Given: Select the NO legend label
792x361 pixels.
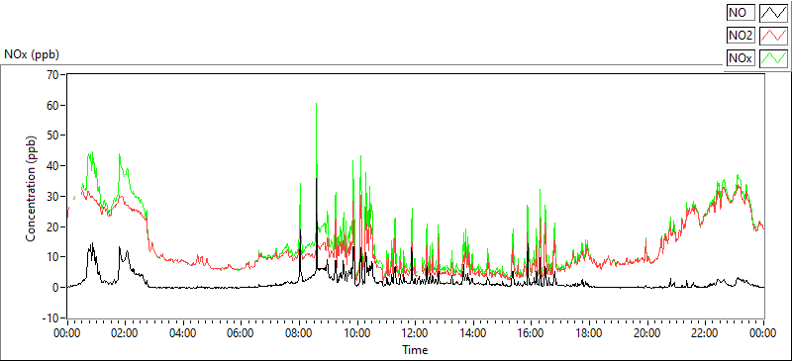Looking at the screenshot, I should [x=741, y=13].
